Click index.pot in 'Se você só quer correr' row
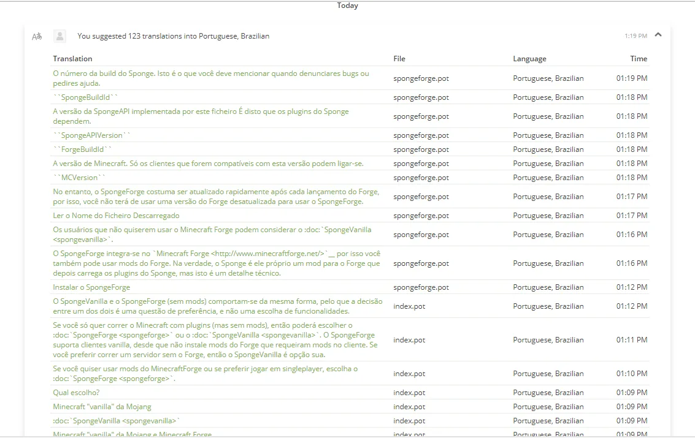This screenshot has width=695, height=438. (x=409, y=340)
